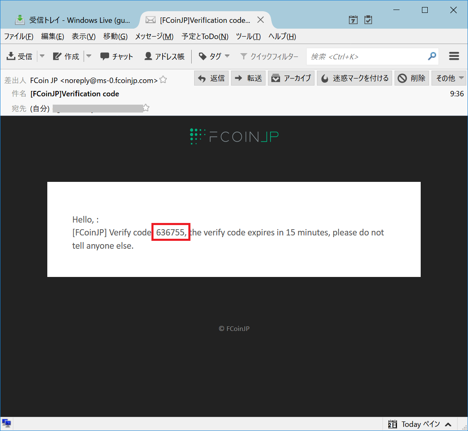Screen dimensions: 468x431
Task: Click the FCoinJP logo in email
Action: [234, 137]
